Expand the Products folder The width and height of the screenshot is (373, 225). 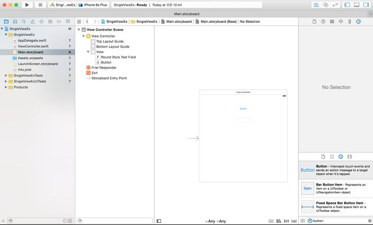[6, 87]
